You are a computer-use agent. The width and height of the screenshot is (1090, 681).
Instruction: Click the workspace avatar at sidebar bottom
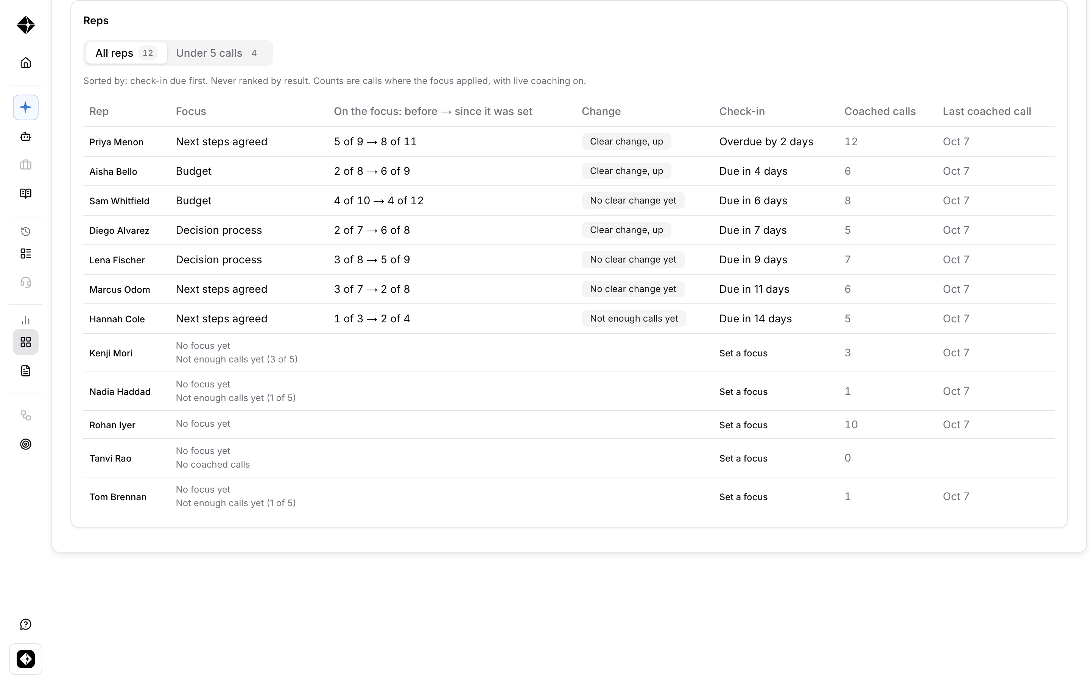pyautogui.click(x=26, y=659)
